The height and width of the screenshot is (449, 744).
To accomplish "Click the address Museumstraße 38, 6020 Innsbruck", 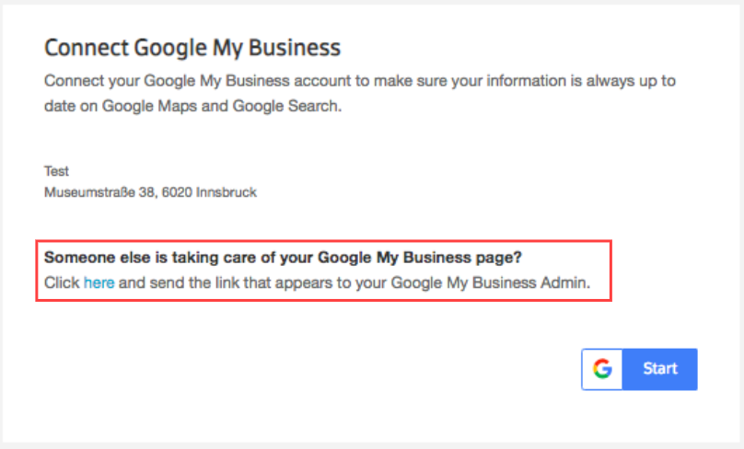I will point(150,192).
